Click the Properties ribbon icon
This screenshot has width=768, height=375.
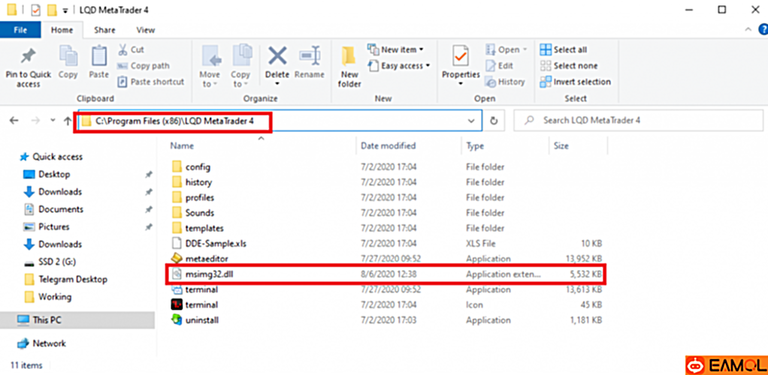coord(461,56)
